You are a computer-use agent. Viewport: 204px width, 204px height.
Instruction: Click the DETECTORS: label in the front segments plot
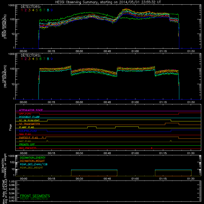[31, 7]
